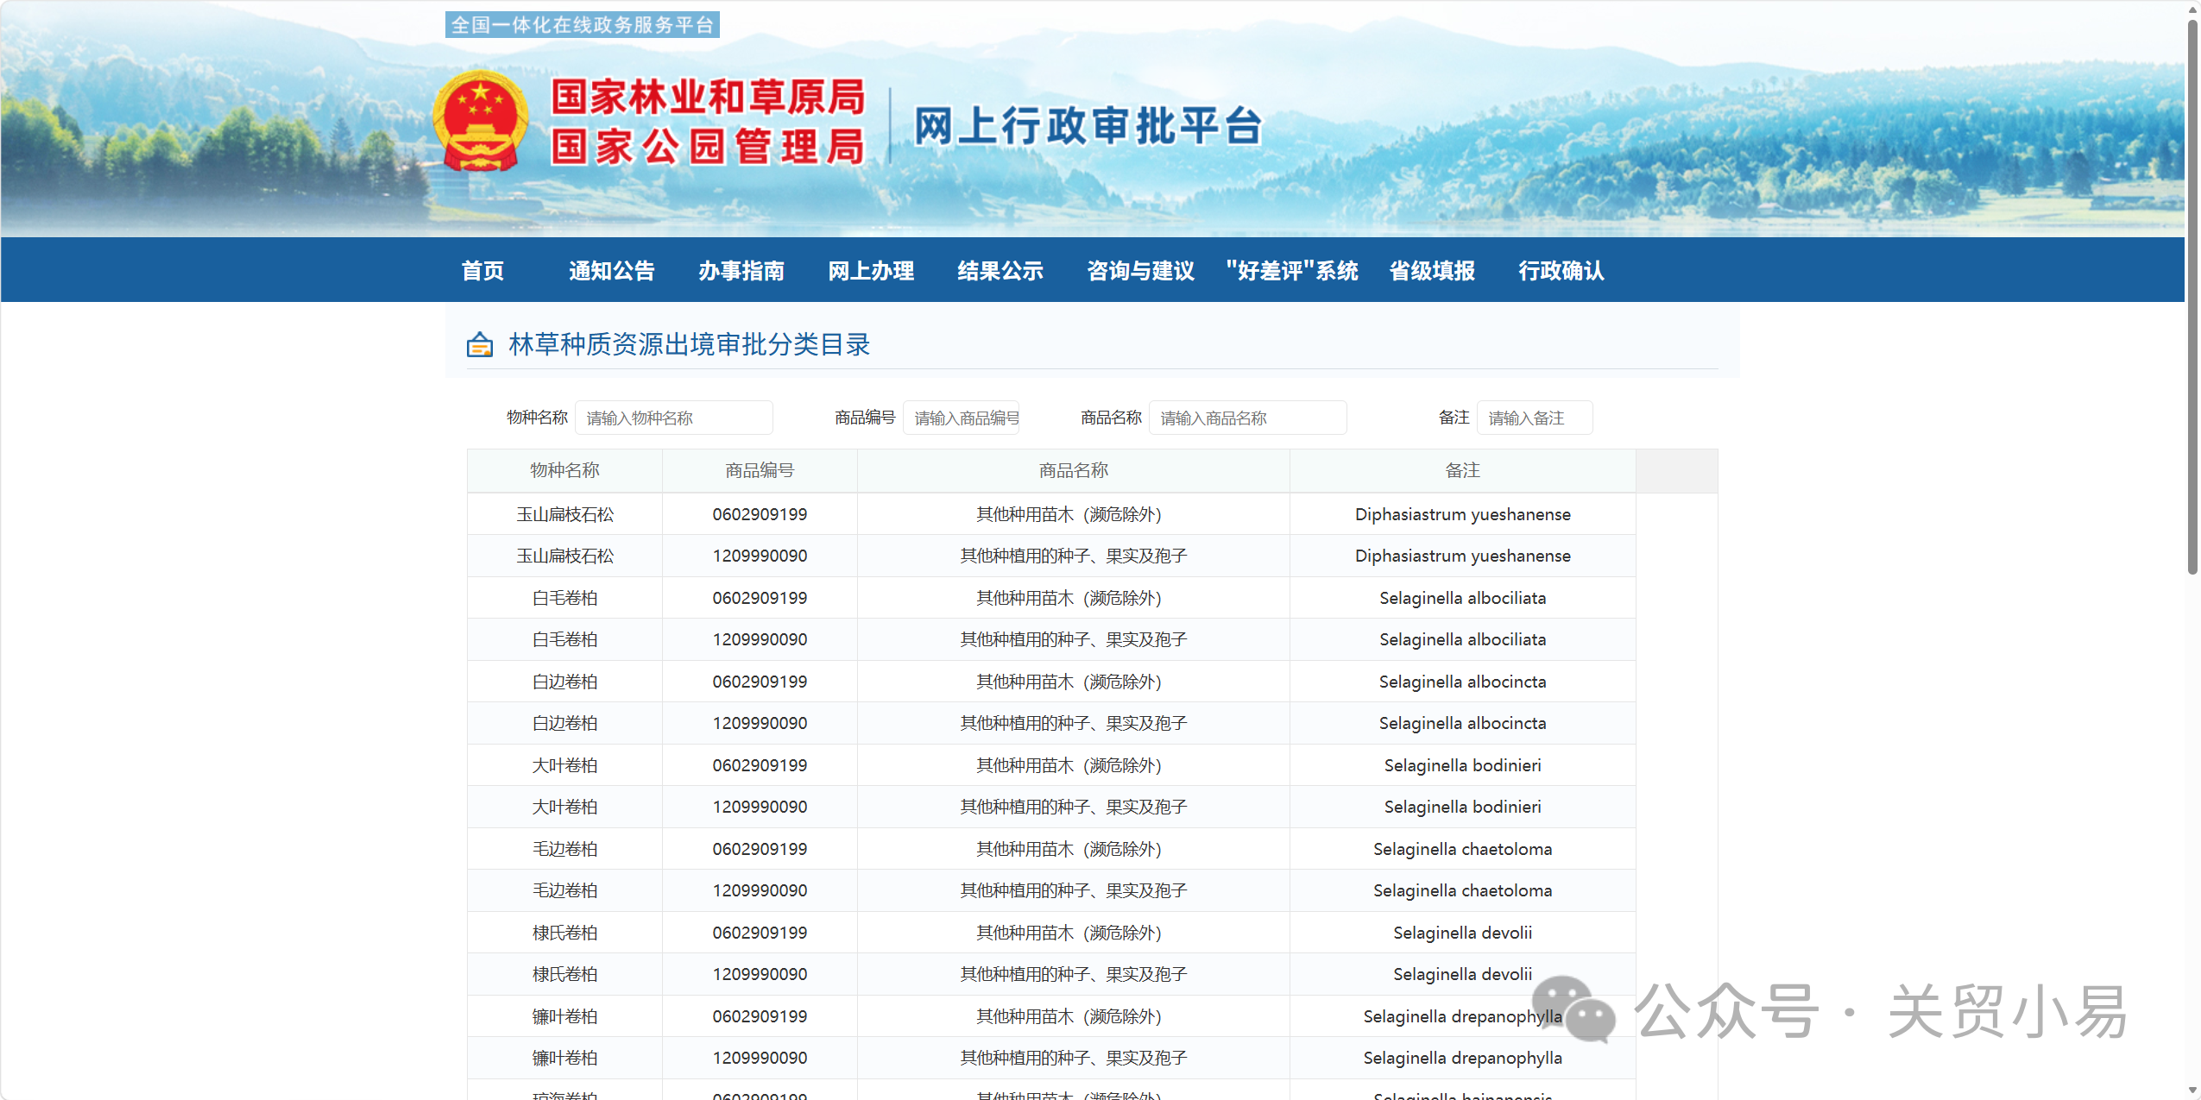2201x1100 pixels.
Task: Select first 白毛卷柏 name cell
Action: point(564,598)
